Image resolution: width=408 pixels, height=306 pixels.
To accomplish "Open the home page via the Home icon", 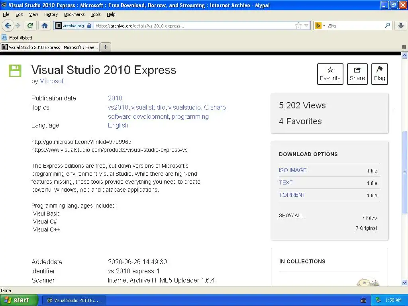I will [x=45, y=25].
